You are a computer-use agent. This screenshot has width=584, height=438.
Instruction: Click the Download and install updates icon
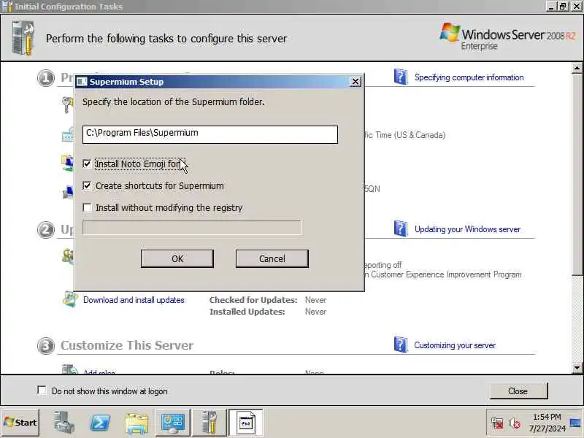[70, 299]
